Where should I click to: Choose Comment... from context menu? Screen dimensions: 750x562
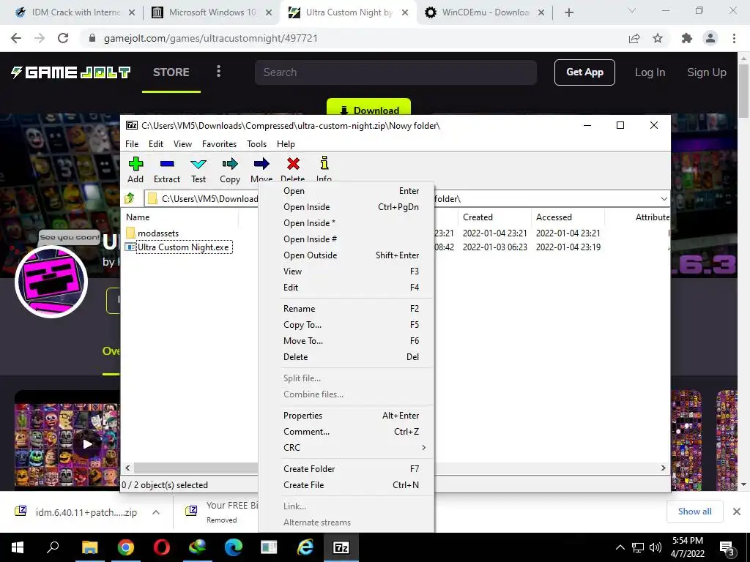346,432
